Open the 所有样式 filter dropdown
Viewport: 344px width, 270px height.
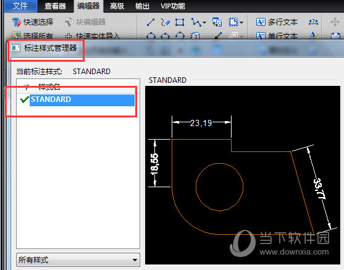(x=78, y=260)
